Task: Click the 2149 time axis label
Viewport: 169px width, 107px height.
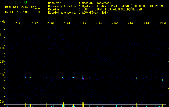Action: click(x=147, y=23)
